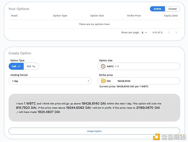This screenshot has height=142, width=188.
Task: Click the Asset column header
Action: click(x=14, y=16)
